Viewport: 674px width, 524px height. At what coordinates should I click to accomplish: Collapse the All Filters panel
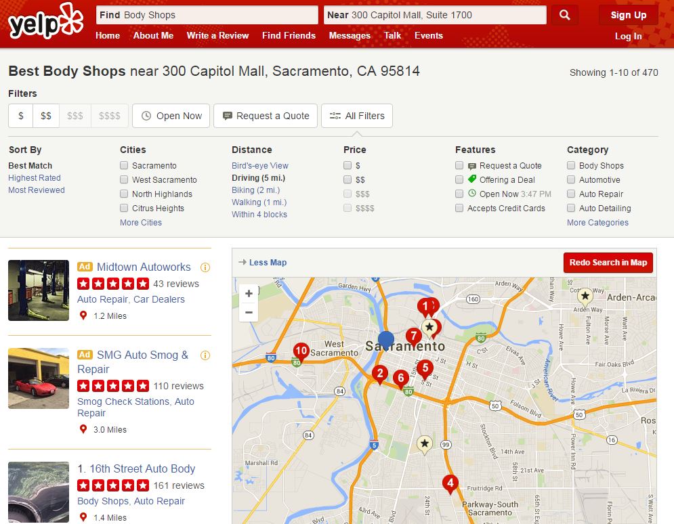pyautogui.click(x=357, y=116)
